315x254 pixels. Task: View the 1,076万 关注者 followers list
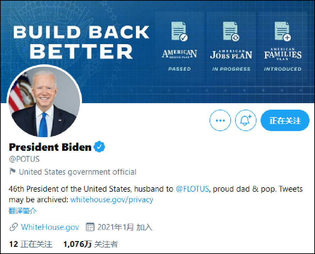(x=90, y=244)
